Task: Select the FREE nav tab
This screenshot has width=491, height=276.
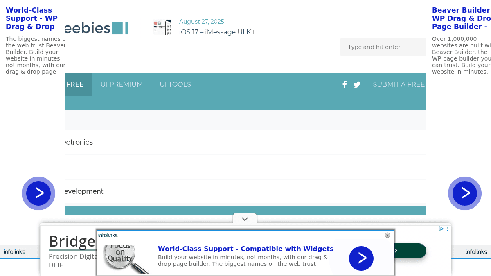Action: point(79,85)
